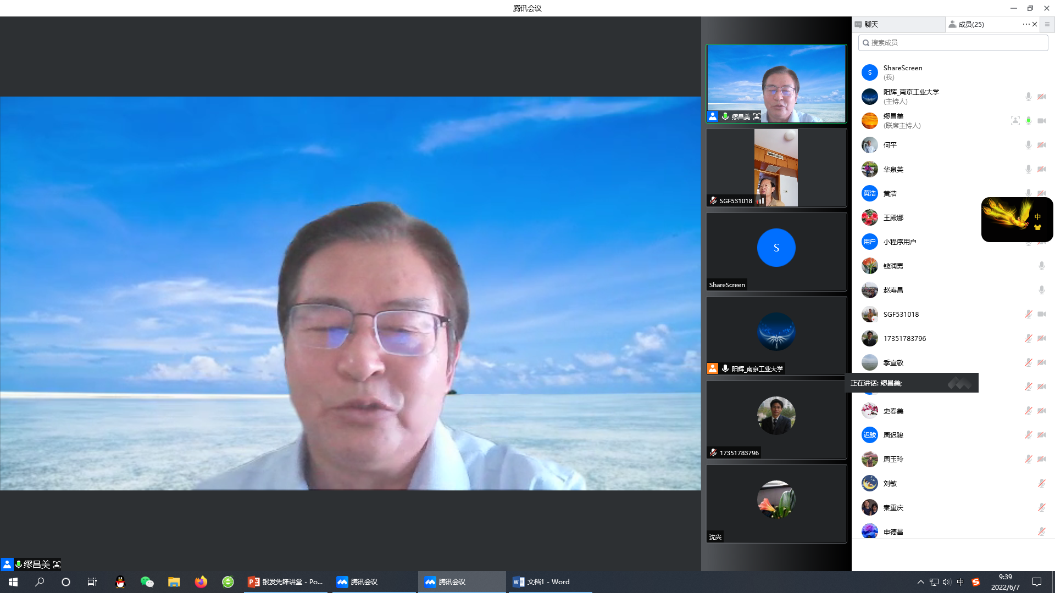This screenshot has width=1055, height=593.
Task: Open the QQ penguin taskbar icon
Action: pyautogui.click(x=120, y=582)
